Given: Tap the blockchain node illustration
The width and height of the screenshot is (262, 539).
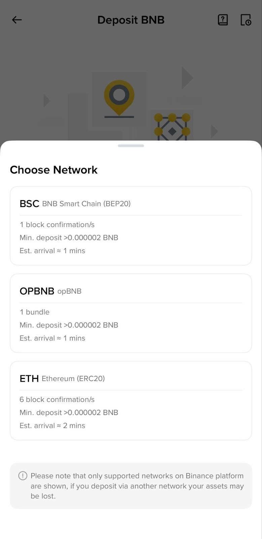Looking at the screenshot, I should (172, 127).
